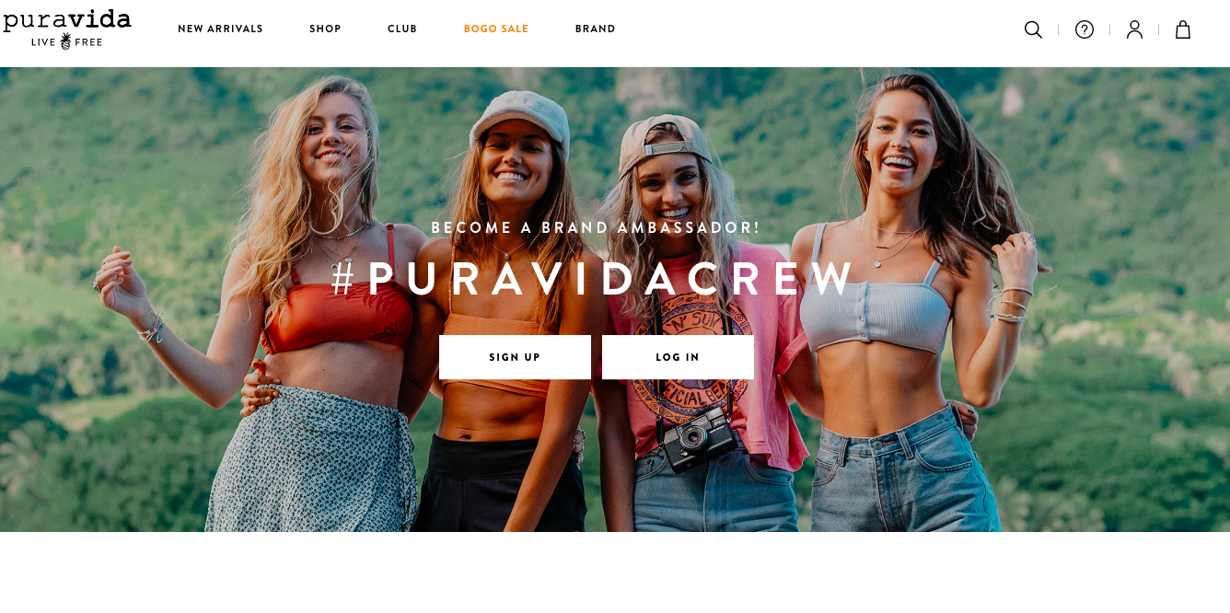
Task: Click the pineapple icon in logo
Action: (66, 41)
